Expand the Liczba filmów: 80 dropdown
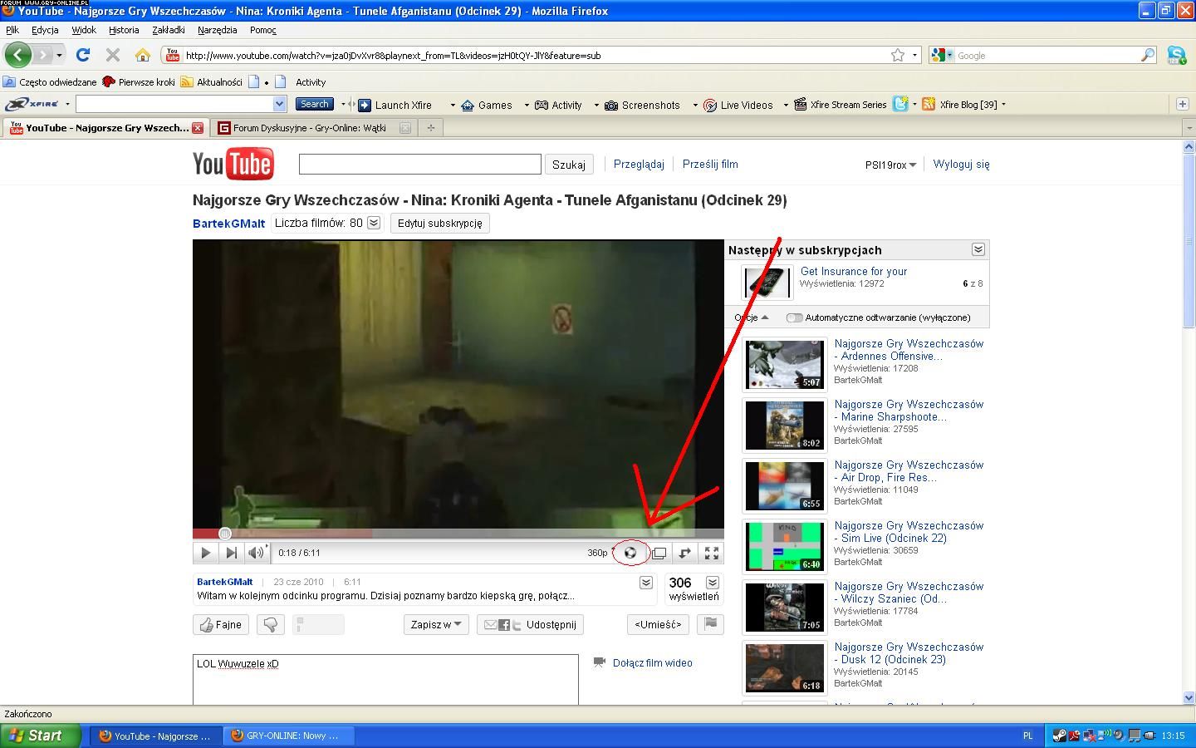Image resolution: width=1196 pixels, height=748 pixels. coord(374,223)
